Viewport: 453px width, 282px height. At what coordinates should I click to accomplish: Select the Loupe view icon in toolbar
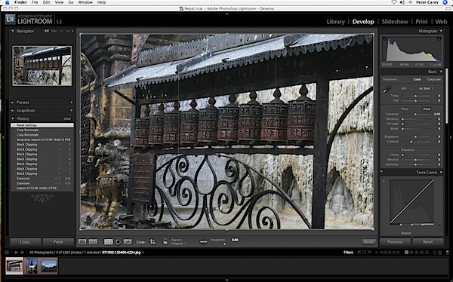click(82, 241)
